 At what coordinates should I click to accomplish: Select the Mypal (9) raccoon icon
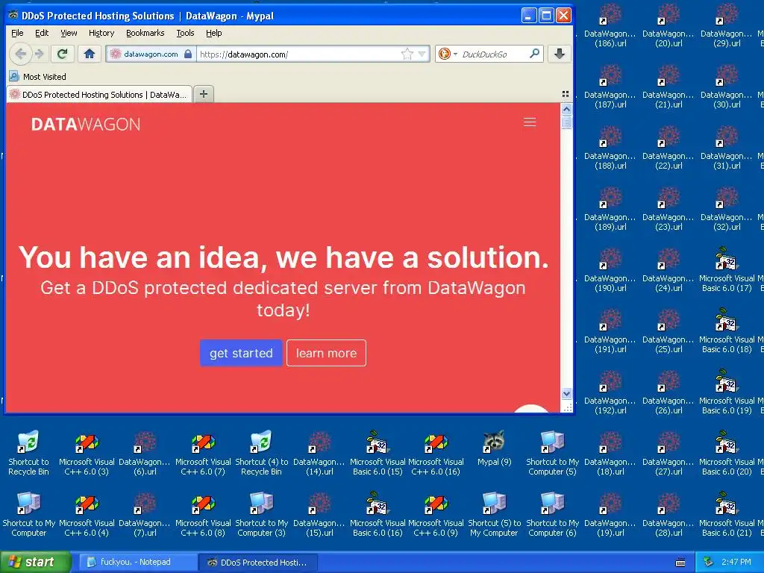494,448
